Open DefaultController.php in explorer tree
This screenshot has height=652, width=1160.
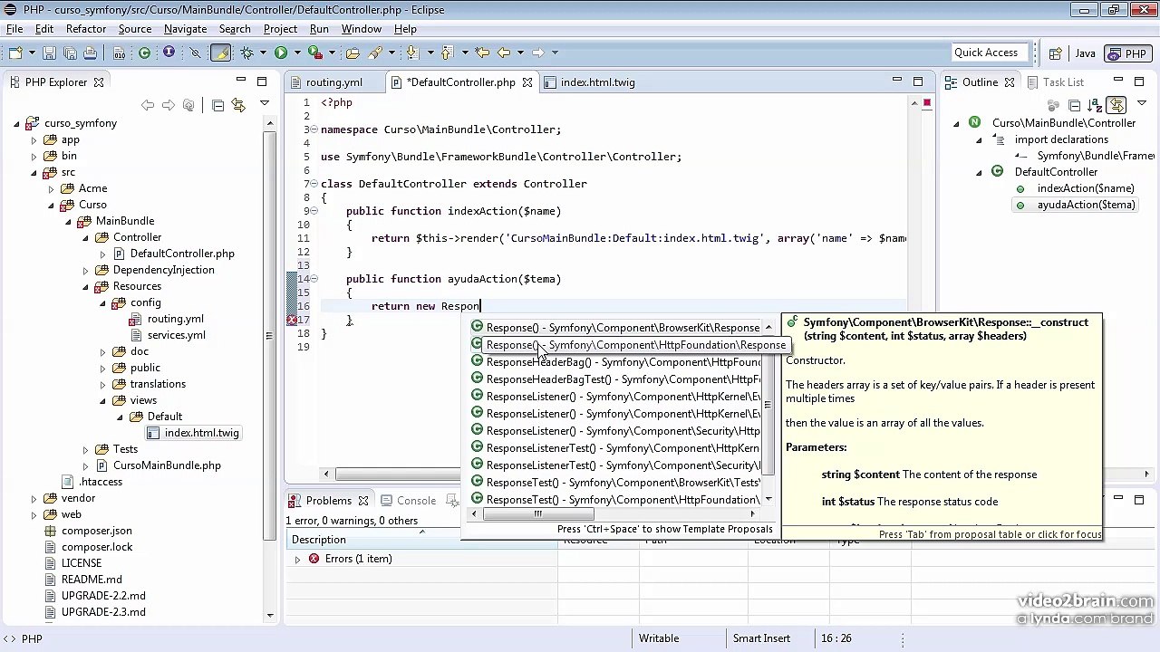coord(182,254)
